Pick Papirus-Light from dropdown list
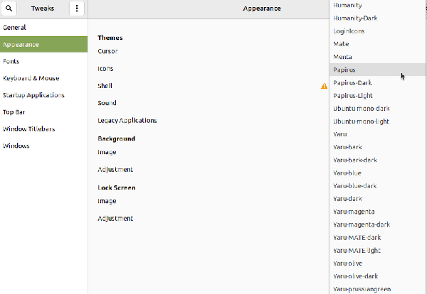This screenshot has height=294, width=427. [377, 96]
